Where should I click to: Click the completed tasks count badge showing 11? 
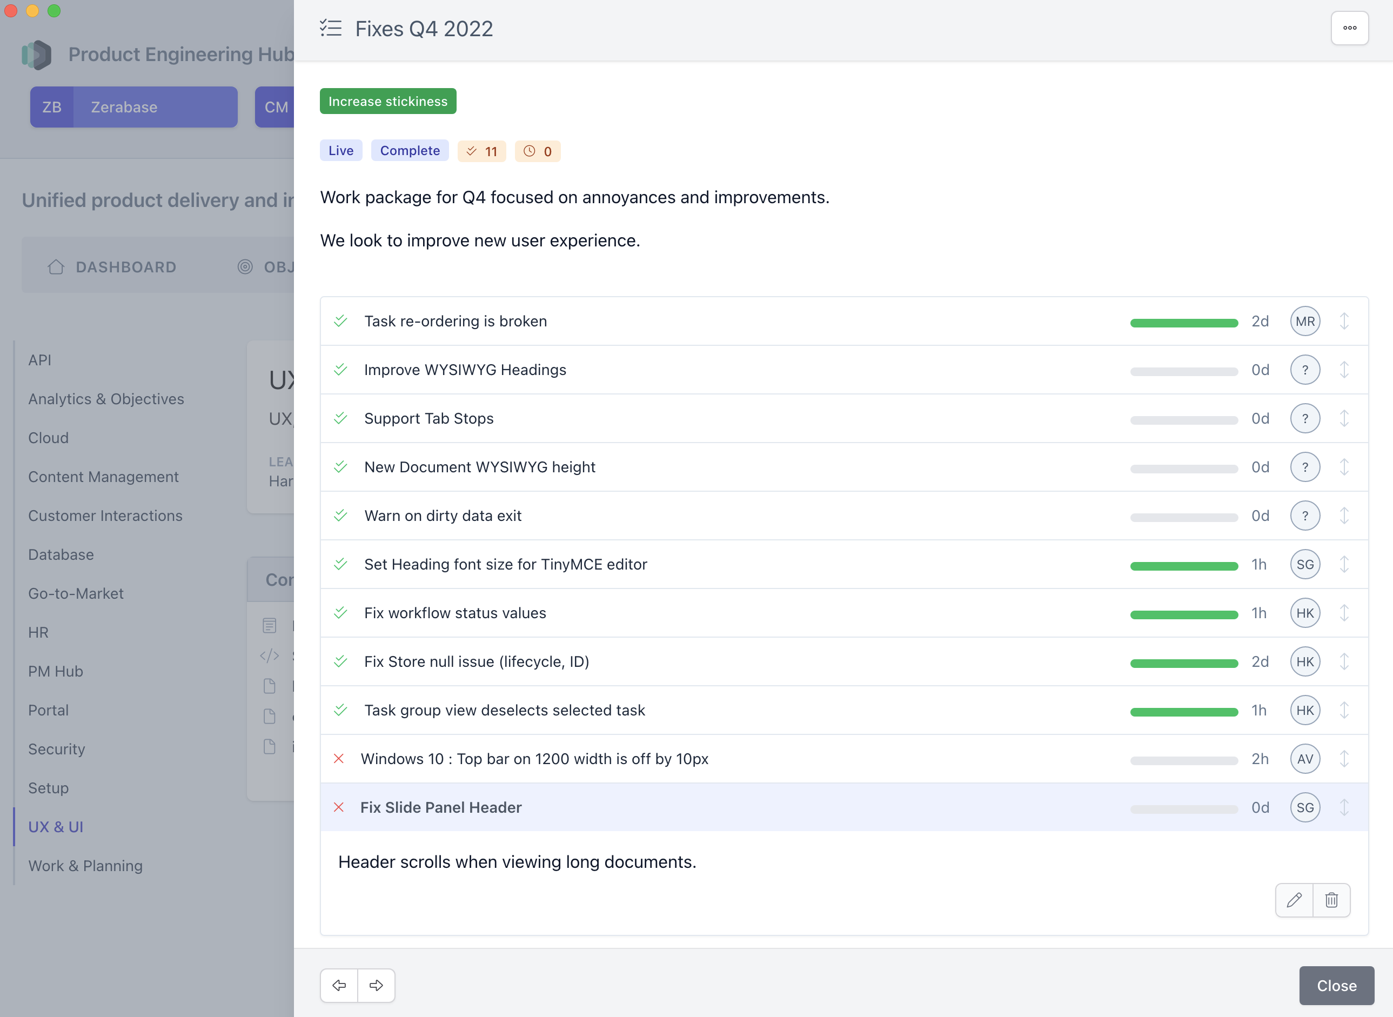(481, 150)
